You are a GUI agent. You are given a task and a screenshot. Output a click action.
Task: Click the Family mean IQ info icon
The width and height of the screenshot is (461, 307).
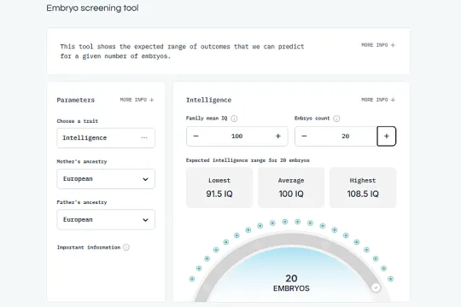[x=234, y=119]
